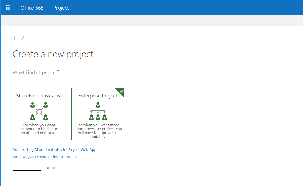The image size is (303, 186).
Task: Cancel the new project wizard
Action: (x=51, y=168)
